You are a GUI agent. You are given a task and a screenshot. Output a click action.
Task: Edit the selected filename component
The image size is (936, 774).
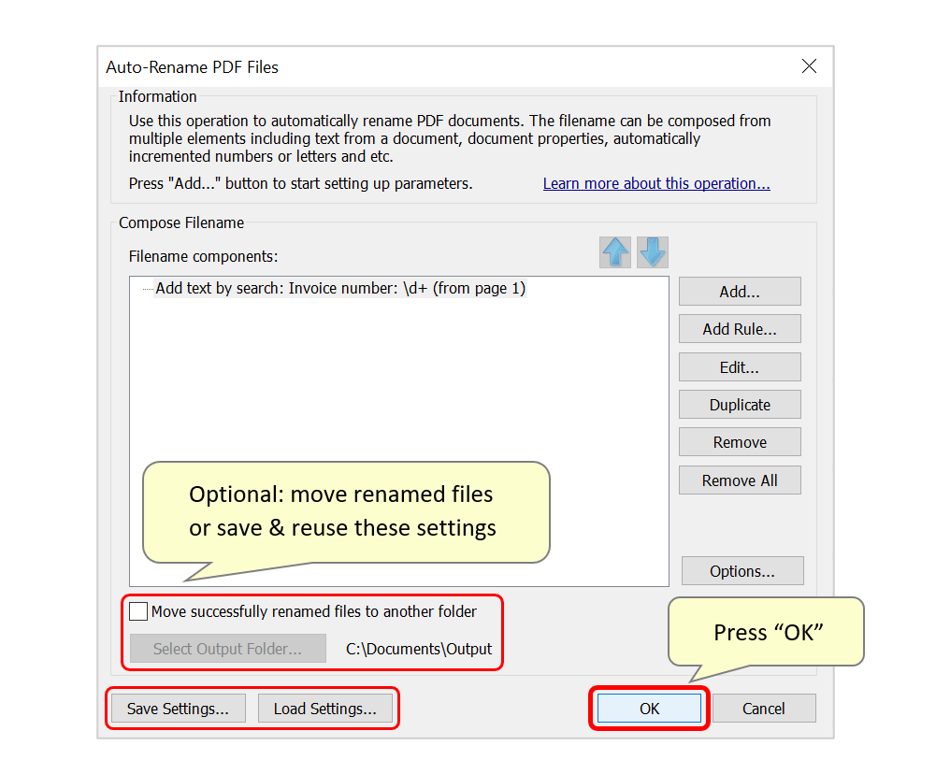[740, 367]
